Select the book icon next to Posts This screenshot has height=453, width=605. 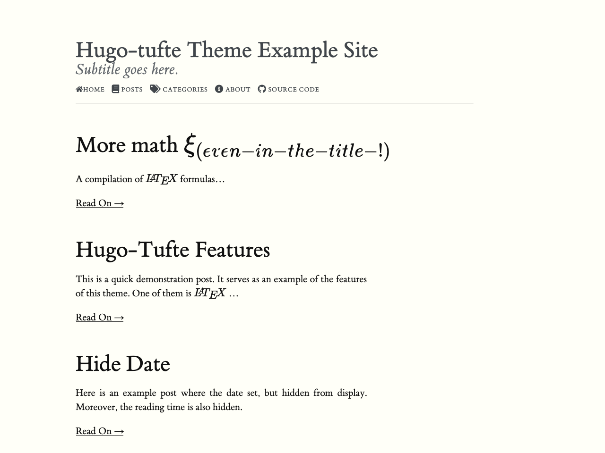115,89
